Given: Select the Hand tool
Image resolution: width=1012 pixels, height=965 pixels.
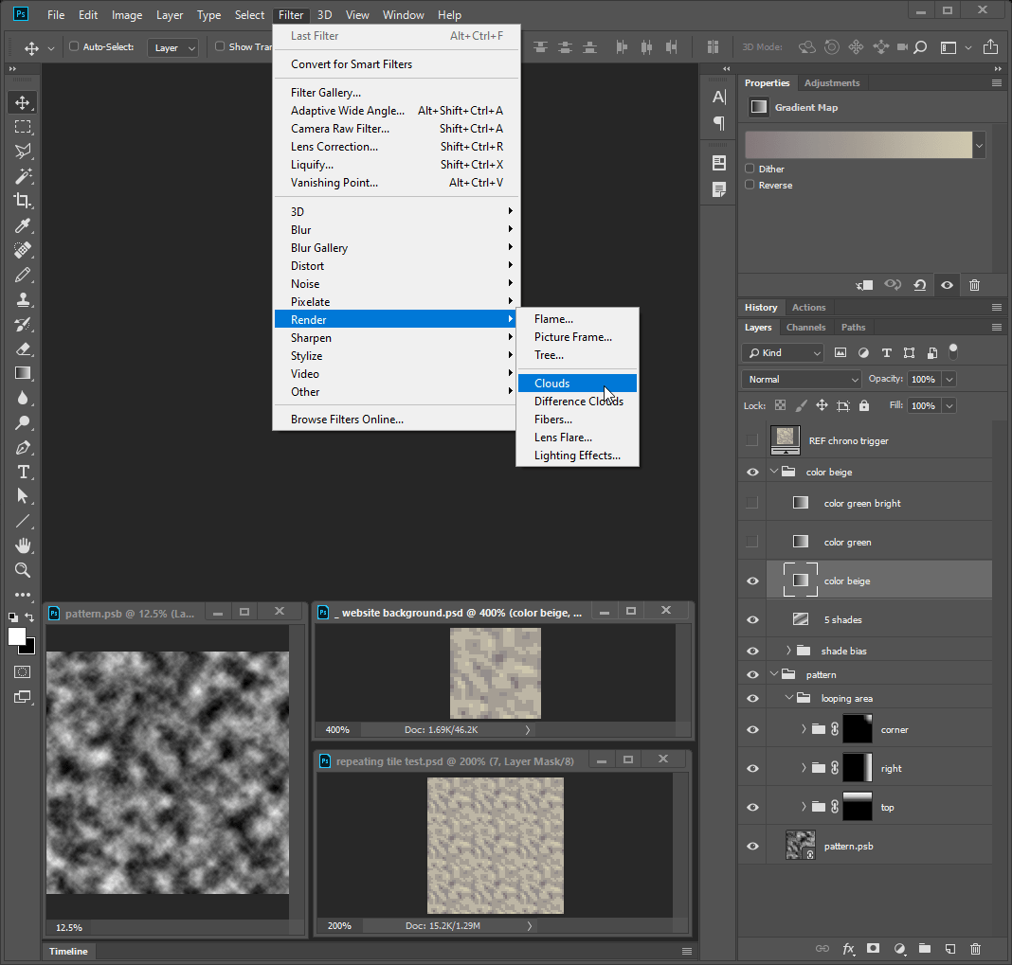Looking at the screenshot, I should [x=23, y=545].
